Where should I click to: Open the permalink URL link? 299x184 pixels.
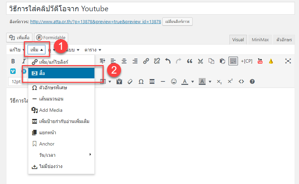tap(95, 21)
